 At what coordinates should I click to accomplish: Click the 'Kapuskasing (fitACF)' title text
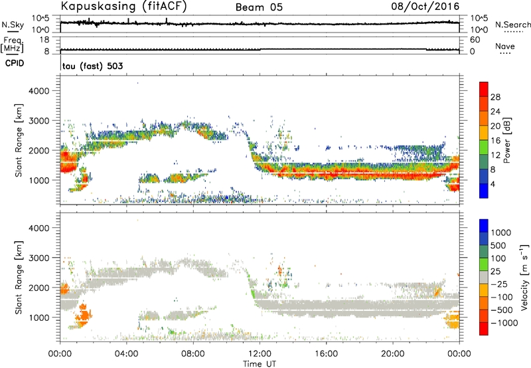pyautogui.click(x=123, y=6)
